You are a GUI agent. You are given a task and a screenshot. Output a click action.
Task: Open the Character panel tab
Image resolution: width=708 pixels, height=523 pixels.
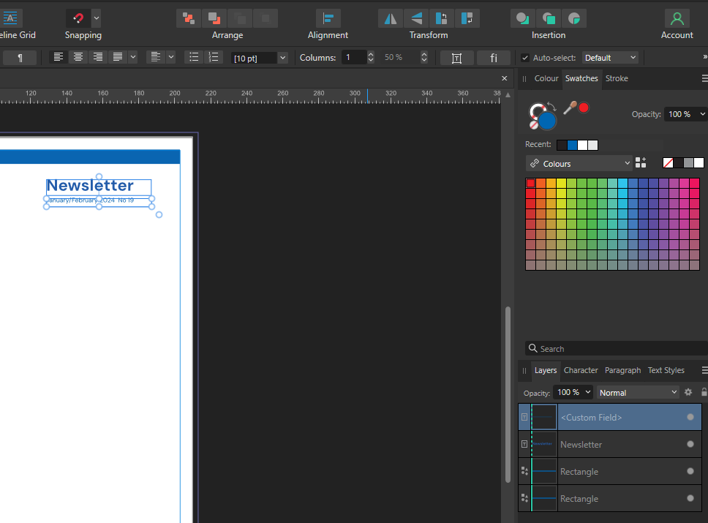(x=580, y=370)
